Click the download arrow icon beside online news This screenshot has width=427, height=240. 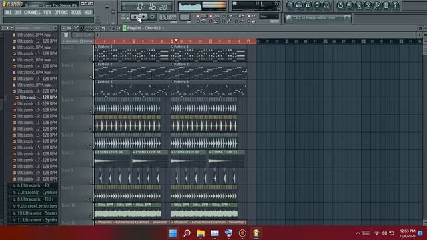click(x=347, y=18)
